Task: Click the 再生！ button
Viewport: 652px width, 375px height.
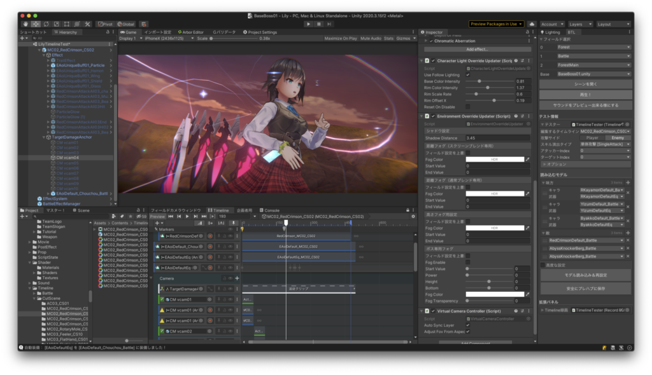Action: point(586,95)
